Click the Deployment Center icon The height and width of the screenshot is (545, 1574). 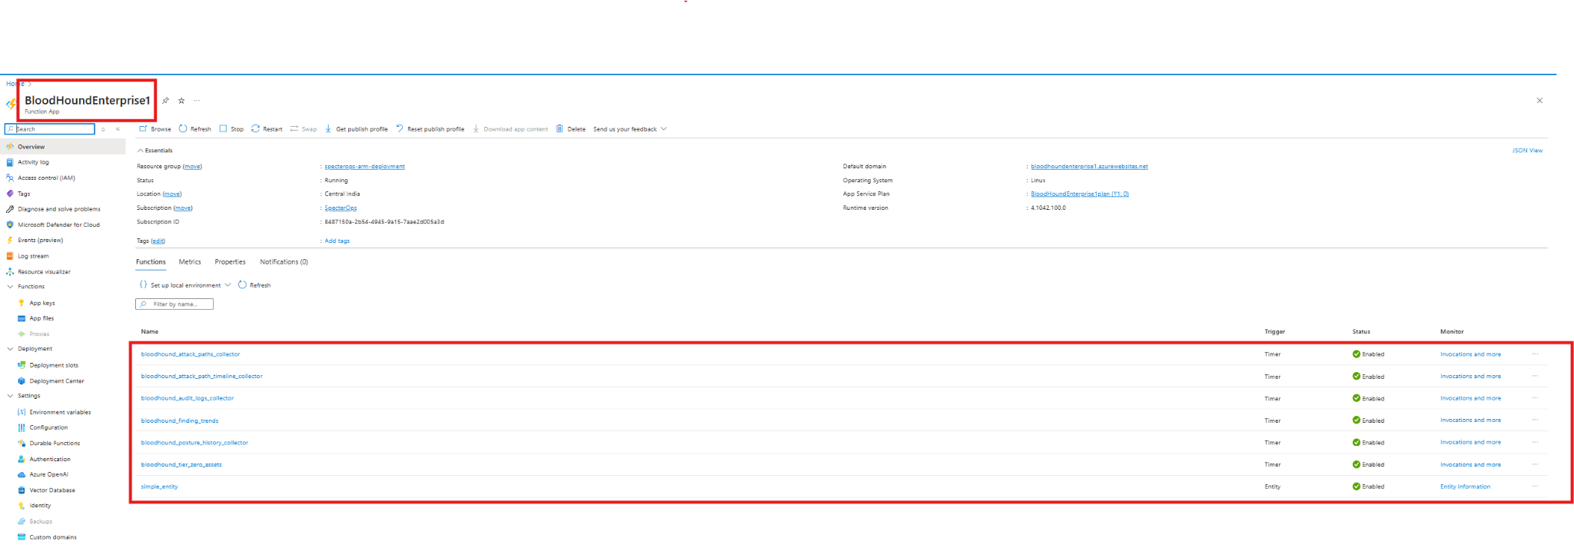22,381
